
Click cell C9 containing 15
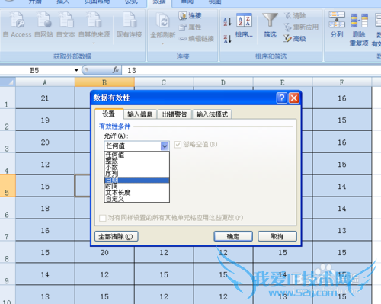click(164, 274)
